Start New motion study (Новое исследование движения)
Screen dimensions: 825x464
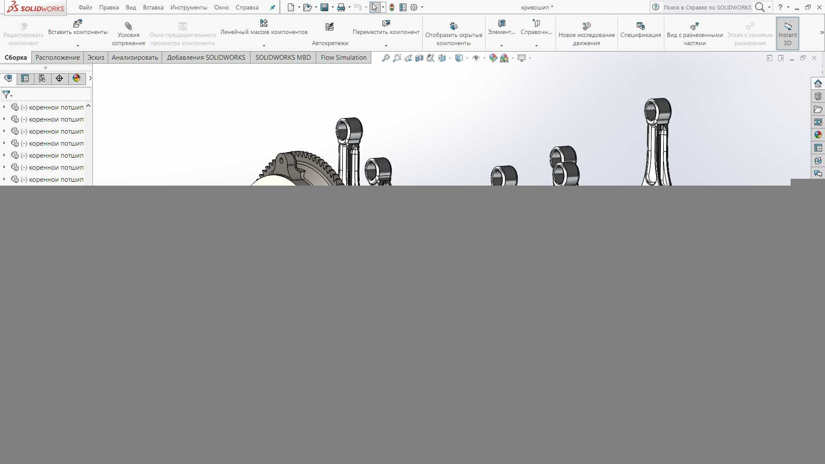(x=587, y=34)
